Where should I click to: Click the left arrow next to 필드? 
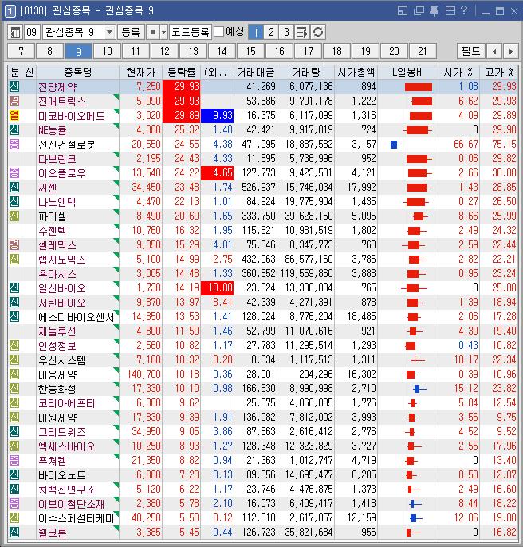[494, 52]
